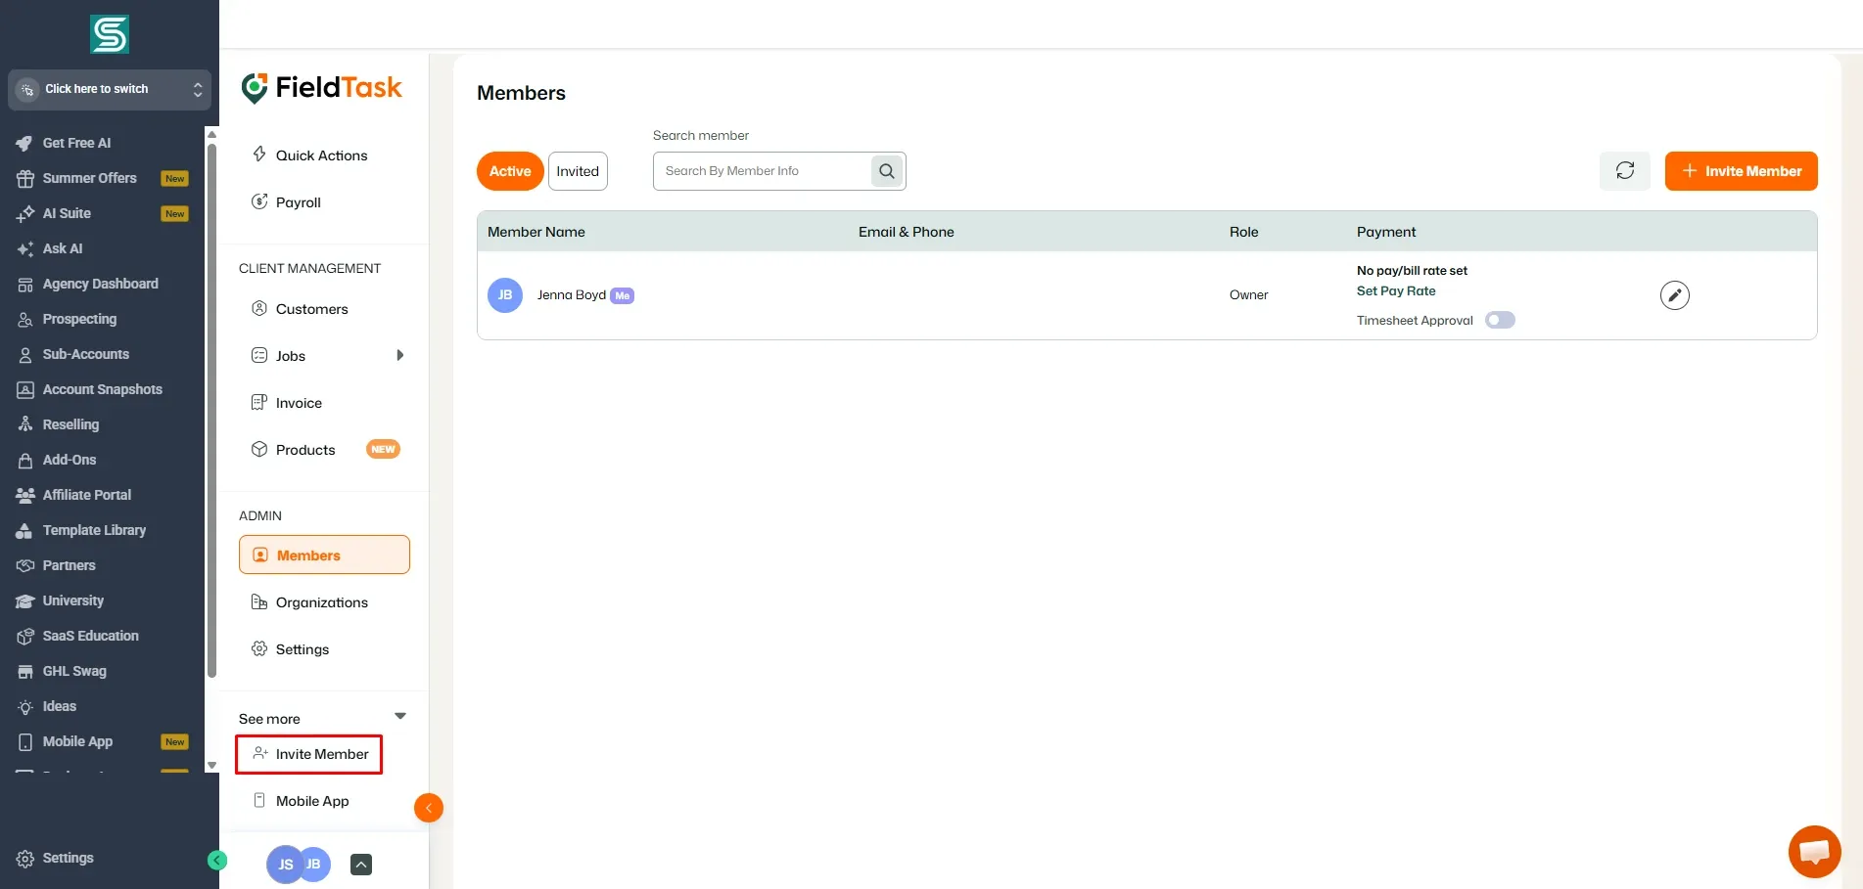This screenshot has width=1863, height=889.
Task: Click the Member Name column header
Action: 536,232
